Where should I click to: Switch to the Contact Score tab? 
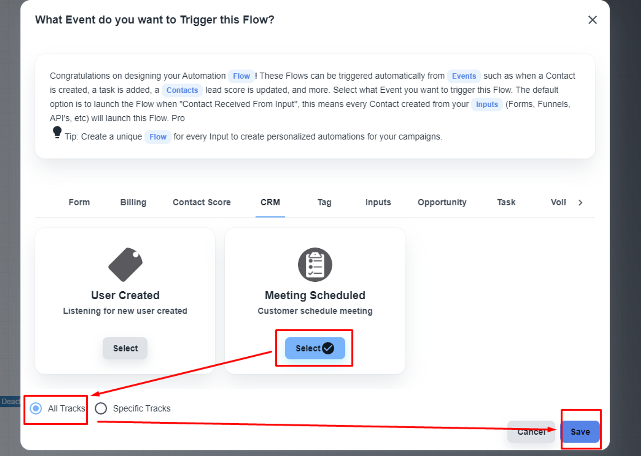pos(202,202)
